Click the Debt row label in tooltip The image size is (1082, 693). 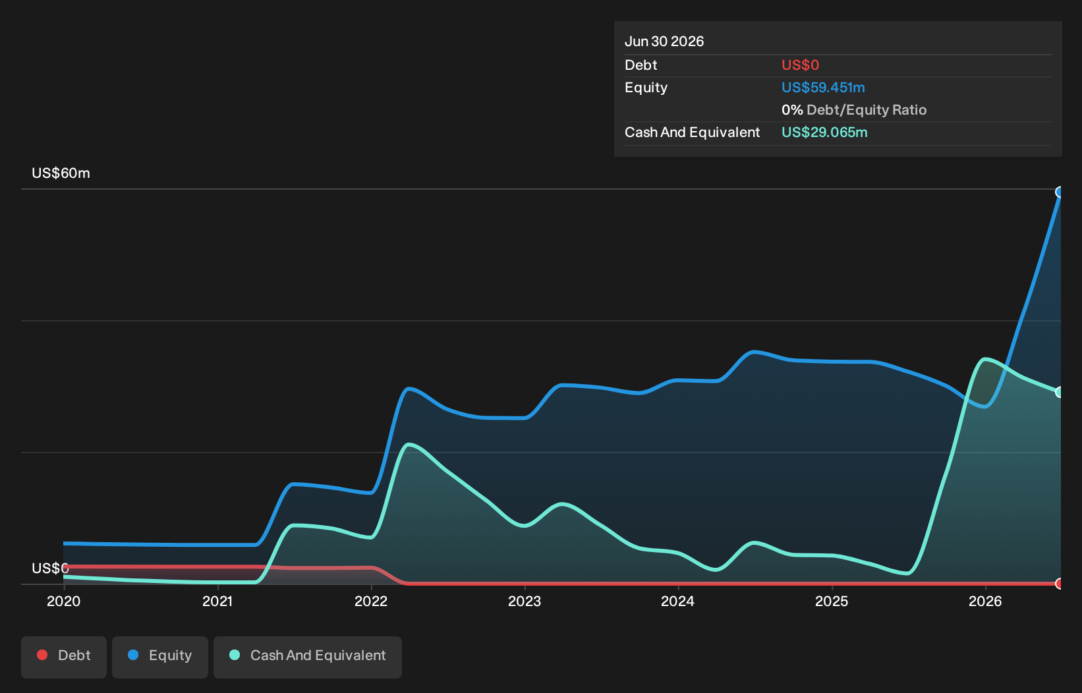click(x=641, y=65)
